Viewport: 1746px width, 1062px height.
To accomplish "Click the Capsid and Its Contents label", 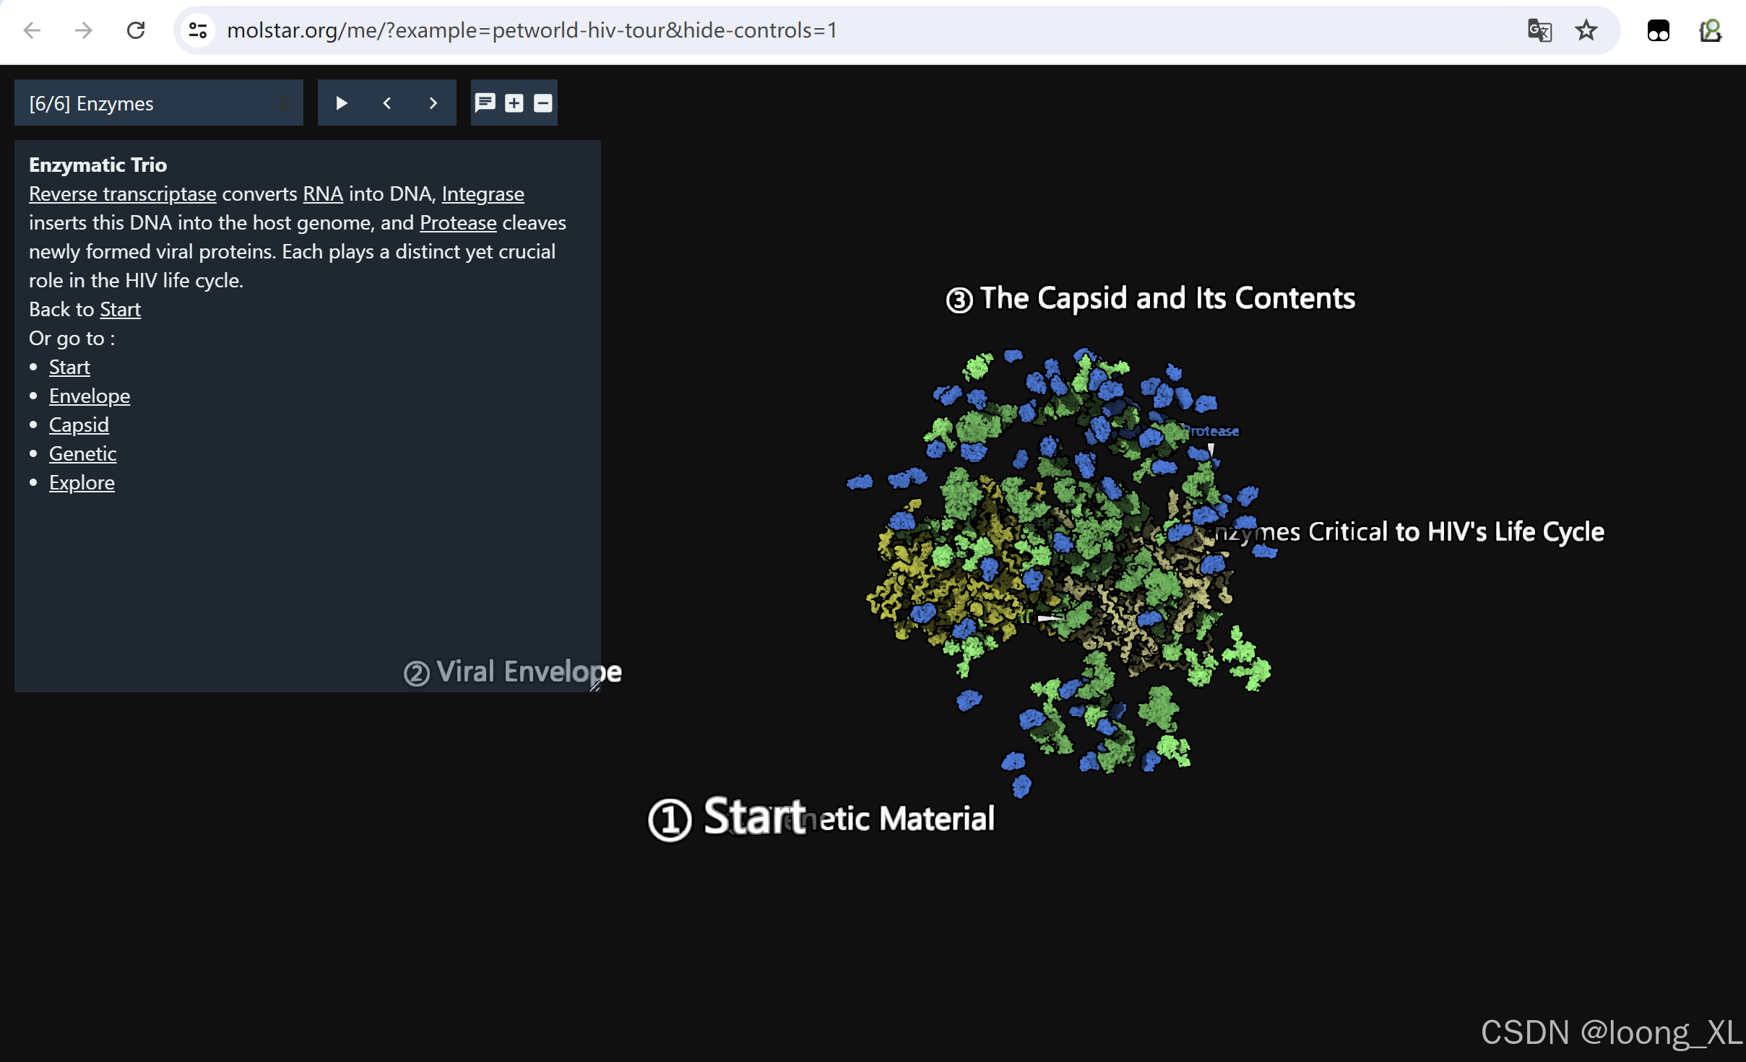I will click(1150, 298).
